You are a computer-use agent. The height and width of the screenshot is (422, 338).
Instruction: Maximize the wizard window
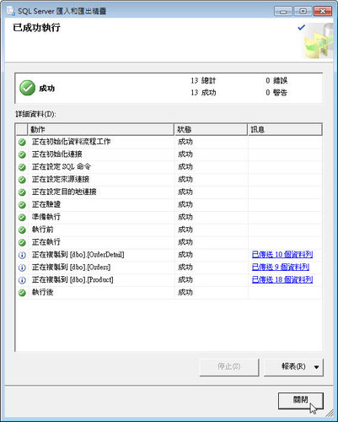(303, 11)
